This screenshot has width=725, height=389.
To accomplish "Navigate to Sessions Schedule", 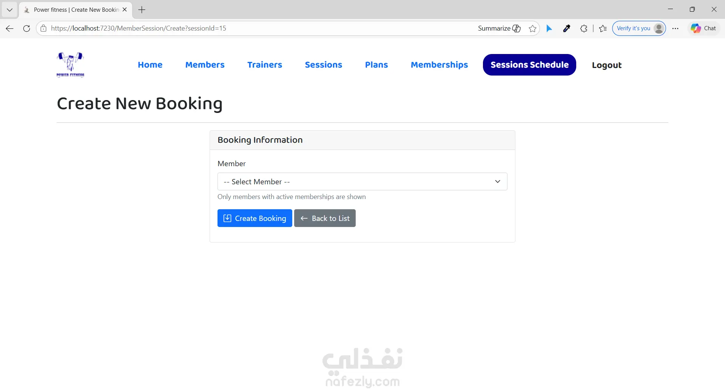I will coord(529,65).
